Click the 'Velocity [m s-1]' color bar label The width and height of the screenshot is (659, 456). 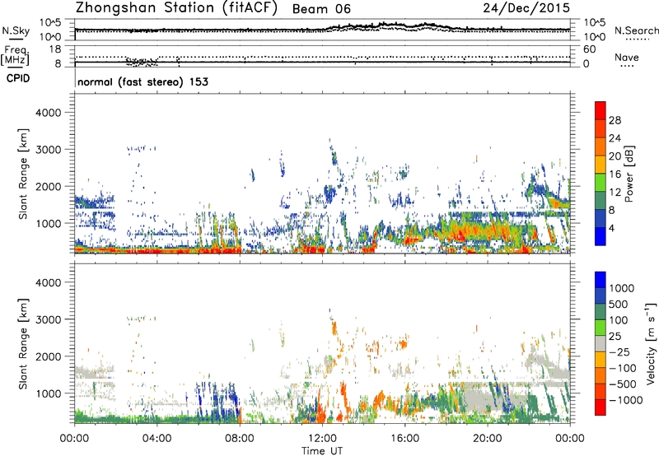click(651, 343)
